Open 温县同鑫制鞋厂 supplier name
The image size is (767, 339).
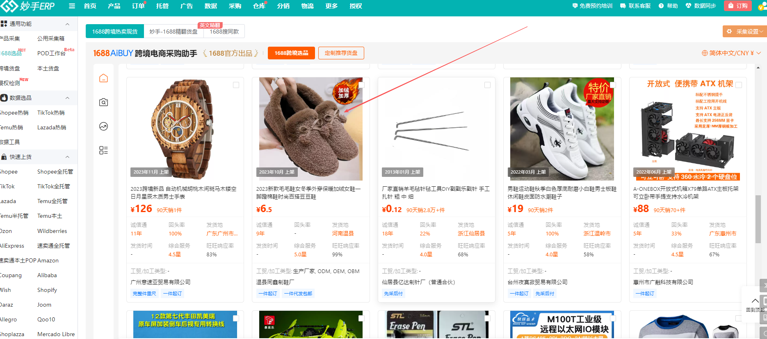point(275,282)
